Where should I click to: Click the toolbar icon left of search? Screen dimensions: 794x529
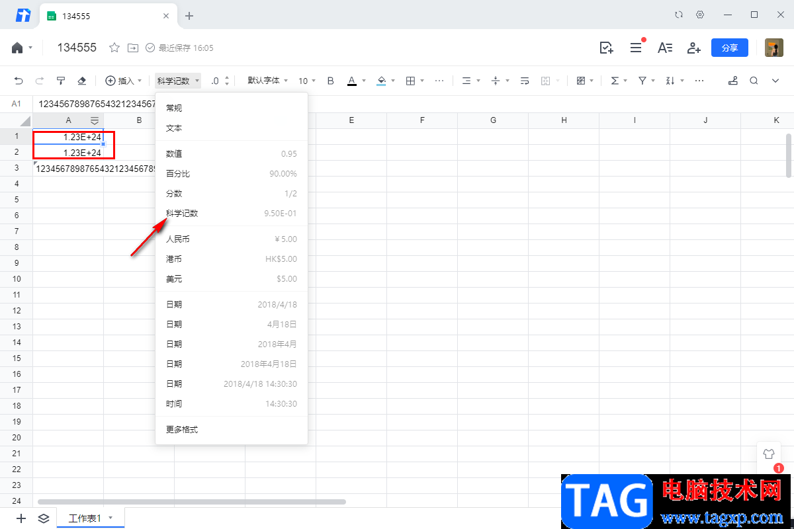[x=732, y=81]
